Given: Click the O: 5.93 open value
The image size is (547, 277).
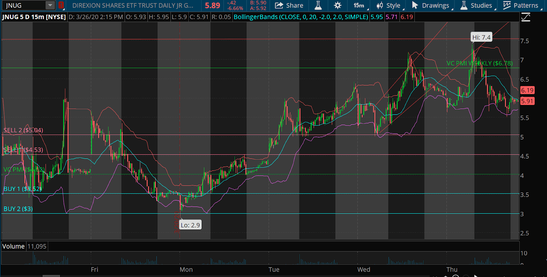Looking at the screenshot, I should (x=136, y=17).
